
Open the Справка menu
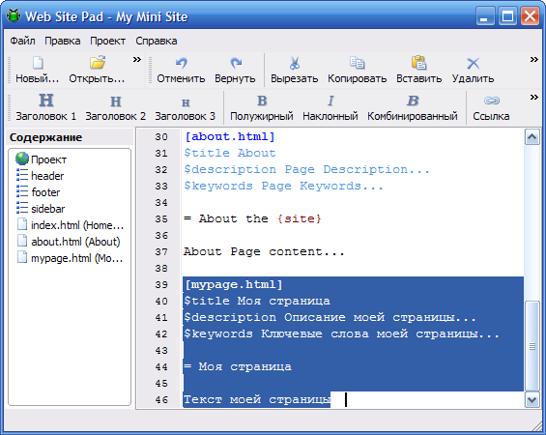pyautogui.click(x=156, y=41)
